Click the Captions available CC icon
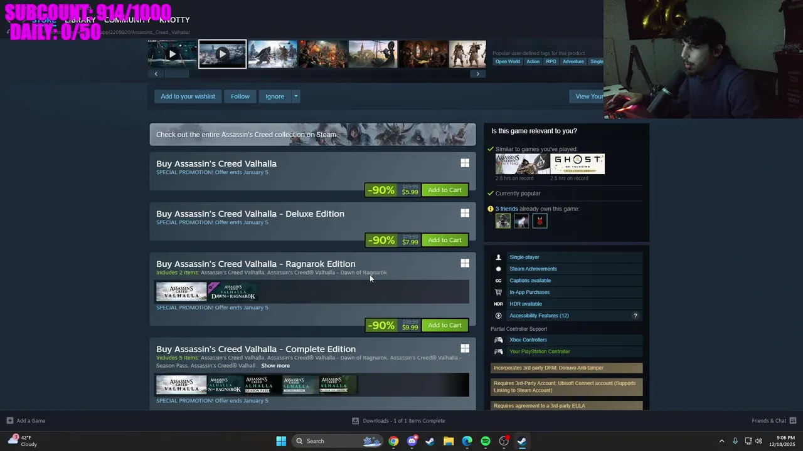 (x=499, y=281)
